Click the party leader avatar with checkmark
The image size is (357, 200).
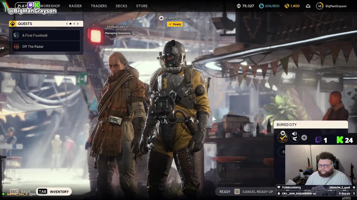coord(283,137)
